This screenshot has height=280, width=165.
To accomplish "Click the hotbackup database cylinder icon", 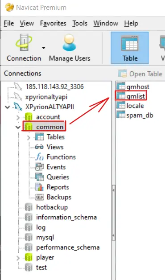I will click(x=29, y=207).
